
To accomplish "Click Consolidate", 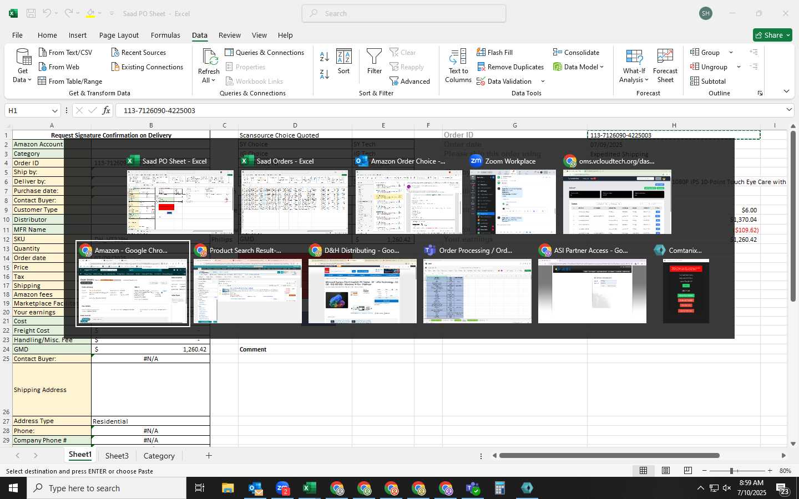I will [x=576, y=52].
